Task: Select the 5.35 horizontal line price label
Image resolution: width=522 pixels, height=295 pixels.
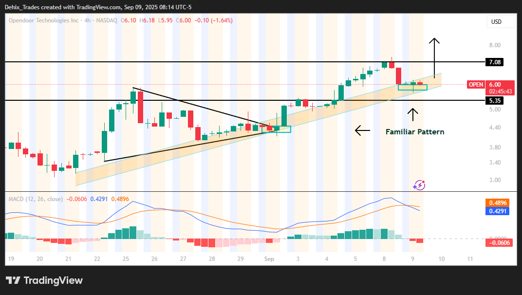Action: click(x=495, y=101)
